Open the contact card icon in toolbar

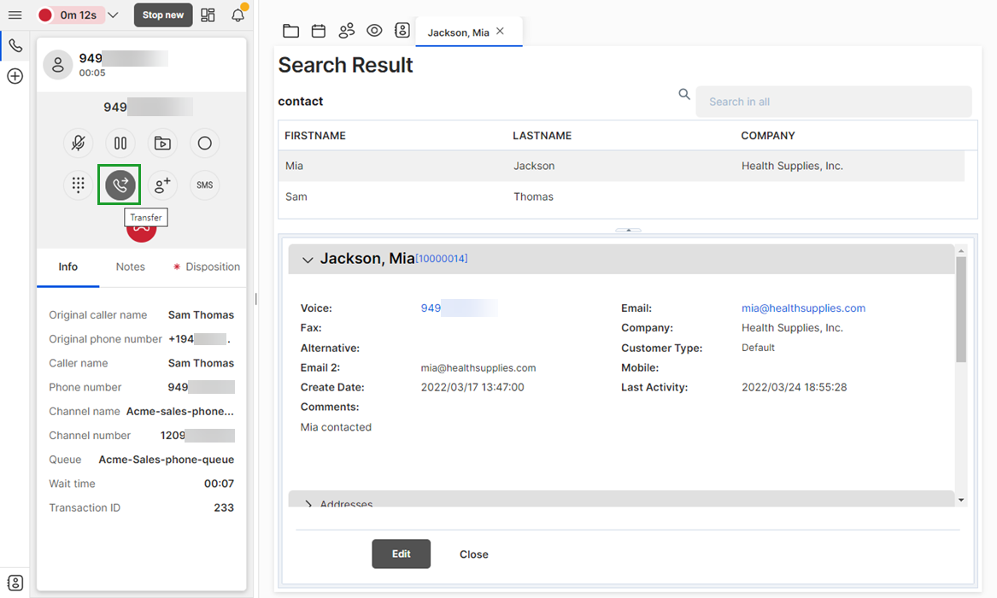[x=402, y=31]
